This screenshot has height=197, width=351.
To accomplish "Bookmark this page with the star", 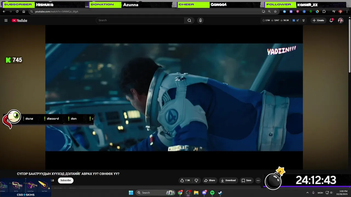I will click(x=275, y=11).
